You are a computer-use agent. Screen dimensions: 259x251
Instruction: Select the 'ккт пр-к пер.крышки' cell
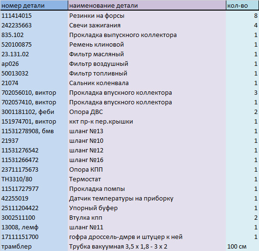point(147,121)
